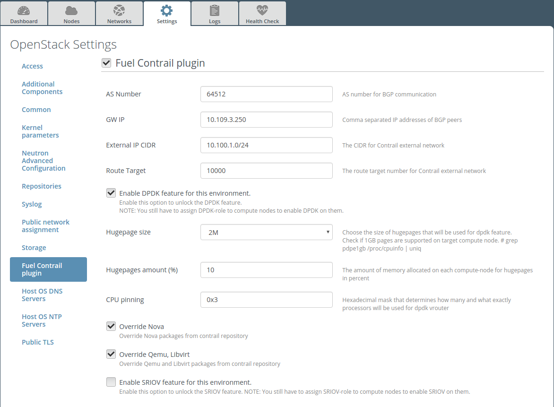Click 'Enable SRIOV feature for this environment.' label
The width and height of the screenshot is (554, 407).
(x=185, y=382)
